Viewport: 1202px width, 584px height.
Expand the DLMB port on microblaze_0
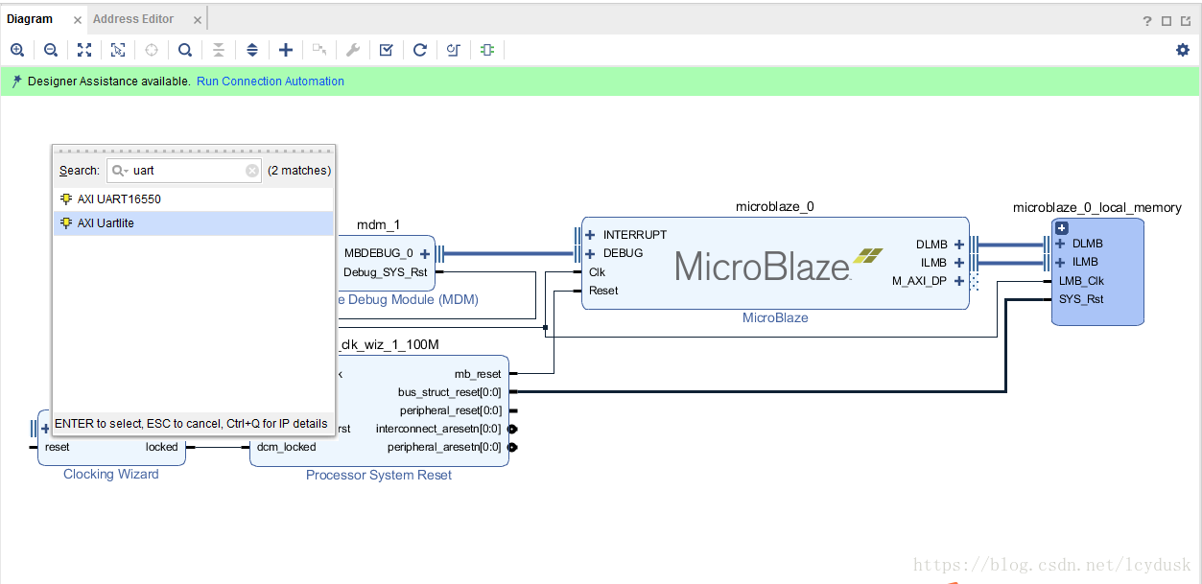[x=959, y=245]
